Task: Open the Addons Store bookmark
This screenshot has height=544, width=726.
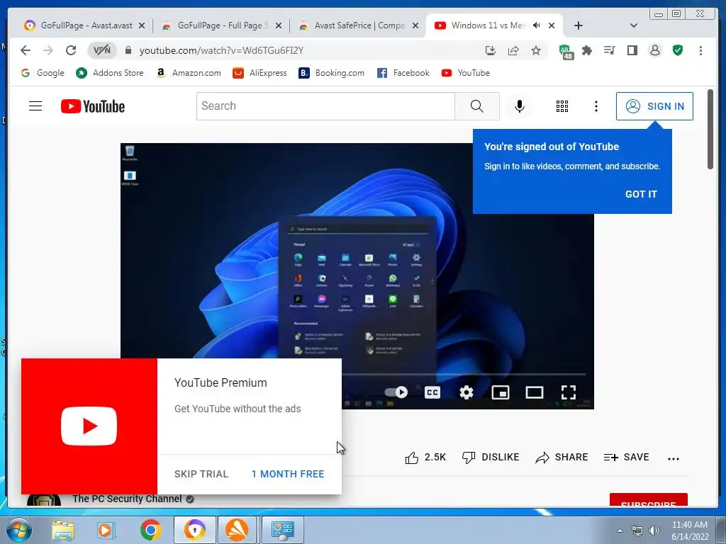Action: click(110, 73)
